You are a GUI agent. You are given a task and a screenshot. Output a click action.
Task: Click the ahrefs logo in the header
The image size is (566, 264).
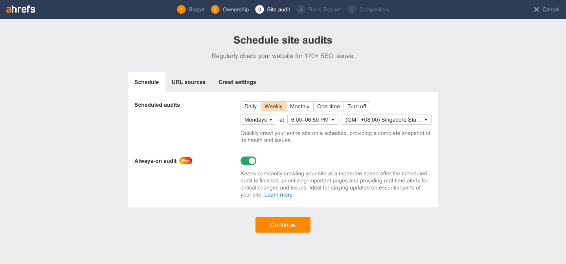[20, 9]
